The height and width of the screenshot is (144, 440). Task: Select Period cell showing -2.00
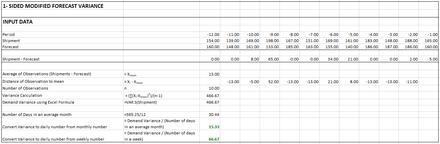409,35
